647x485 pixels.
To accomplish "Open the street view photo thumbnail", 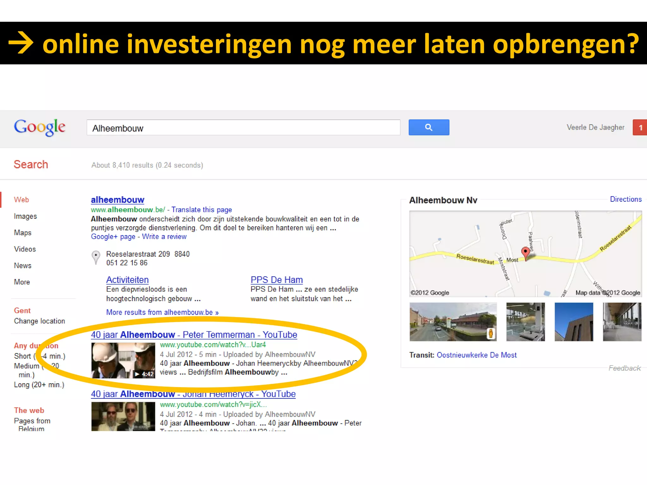I will tap(453, 322).
